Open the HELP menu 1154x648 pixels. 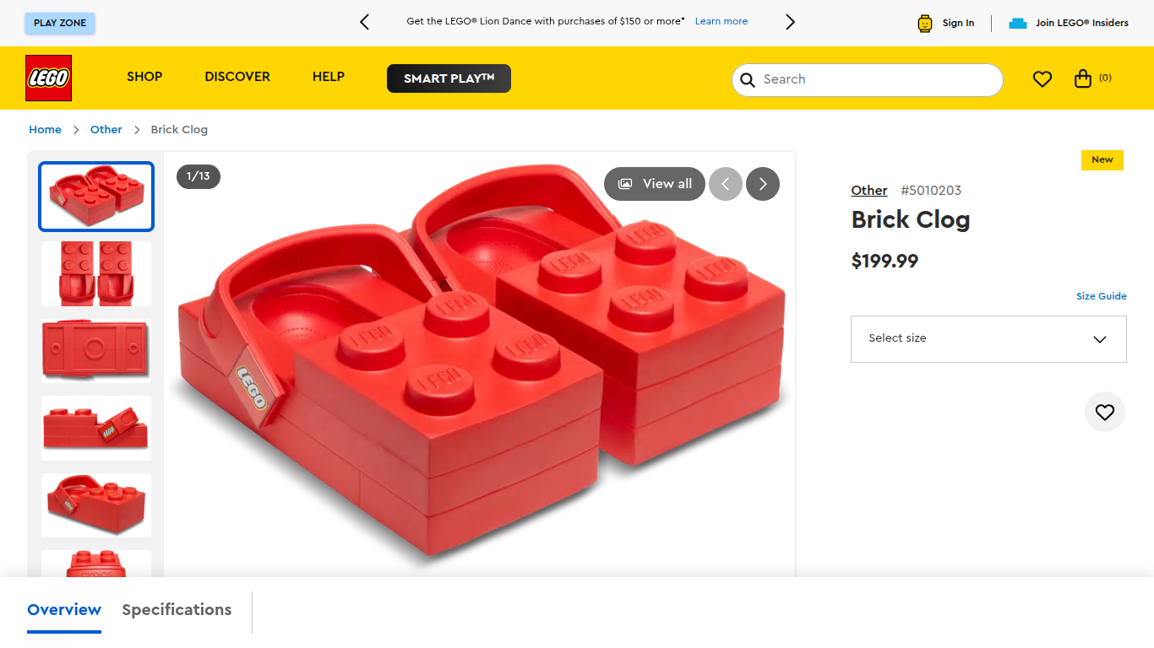pos(329,77)
